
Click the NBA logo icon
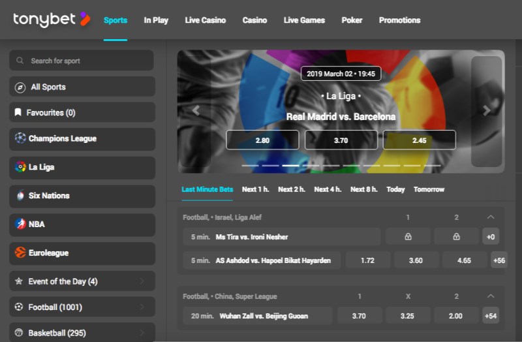pyautogui.click(x=20, y=224)
